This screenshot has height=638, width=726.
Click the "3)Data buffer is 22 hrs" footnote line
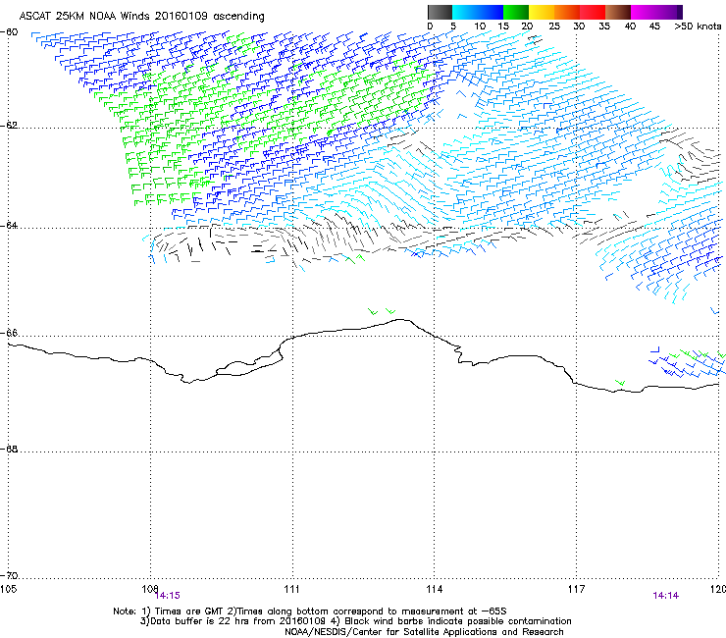point(355,621)
